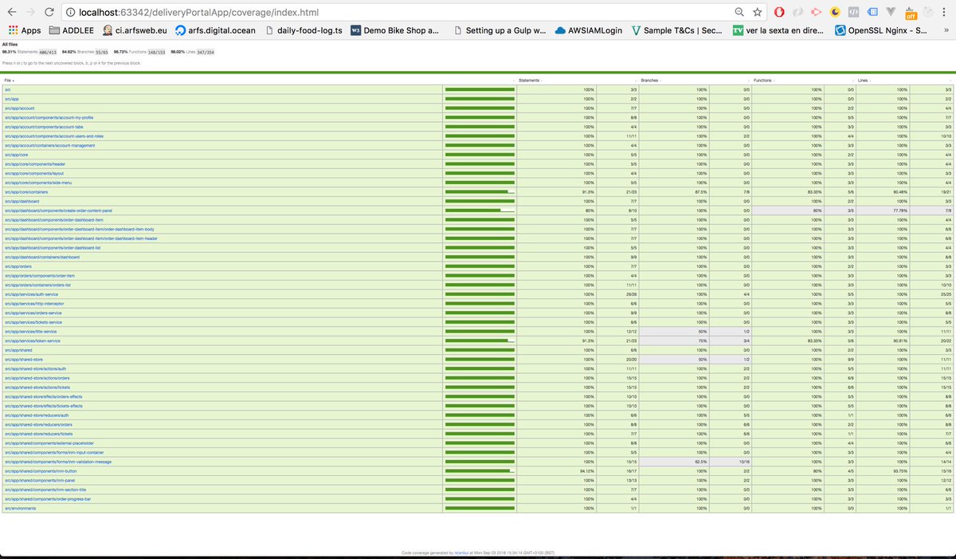This screenshot has height=559, width=956.
Task: Open the src/environments link
Action: click(x=19, y=508)
